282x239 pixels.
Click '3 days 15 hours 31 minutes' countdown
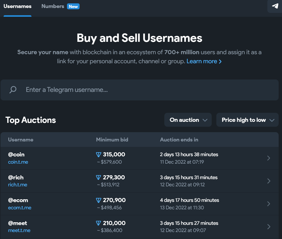(x=189, y=177)
